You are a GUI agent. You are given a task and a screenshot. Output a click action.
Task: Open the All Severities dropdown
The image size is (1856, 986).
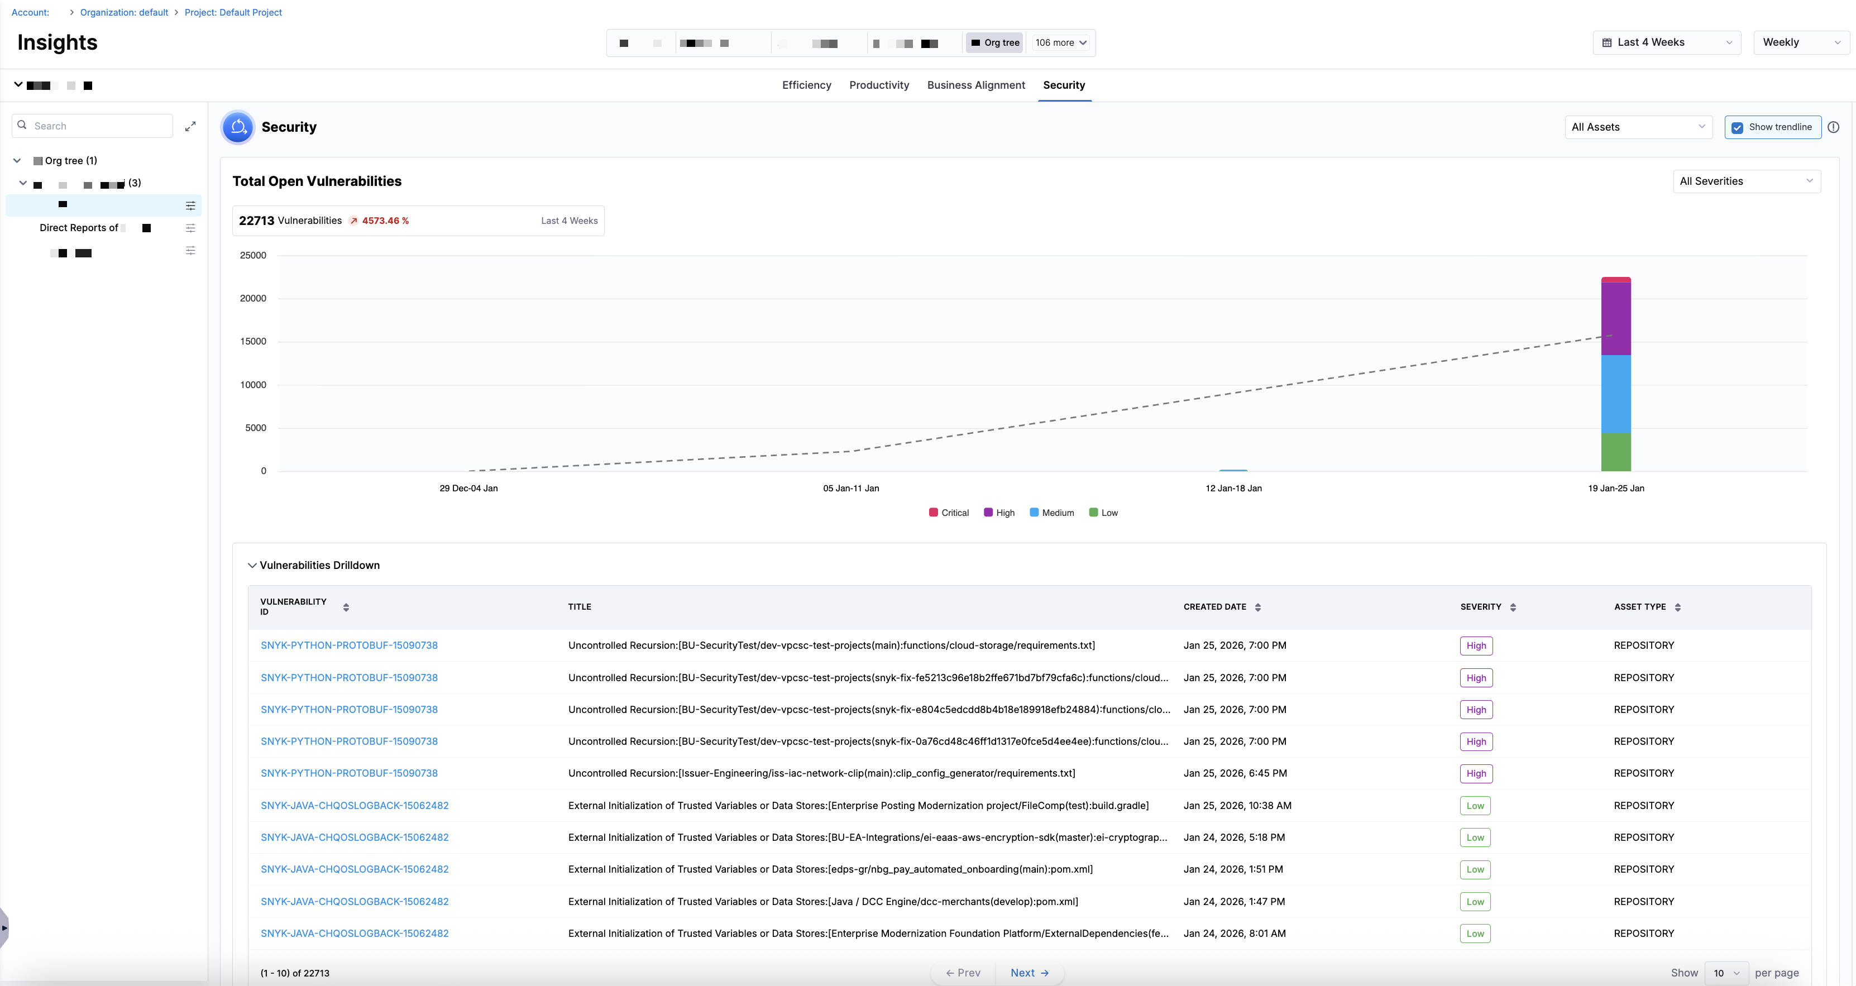pos(1746,181)
